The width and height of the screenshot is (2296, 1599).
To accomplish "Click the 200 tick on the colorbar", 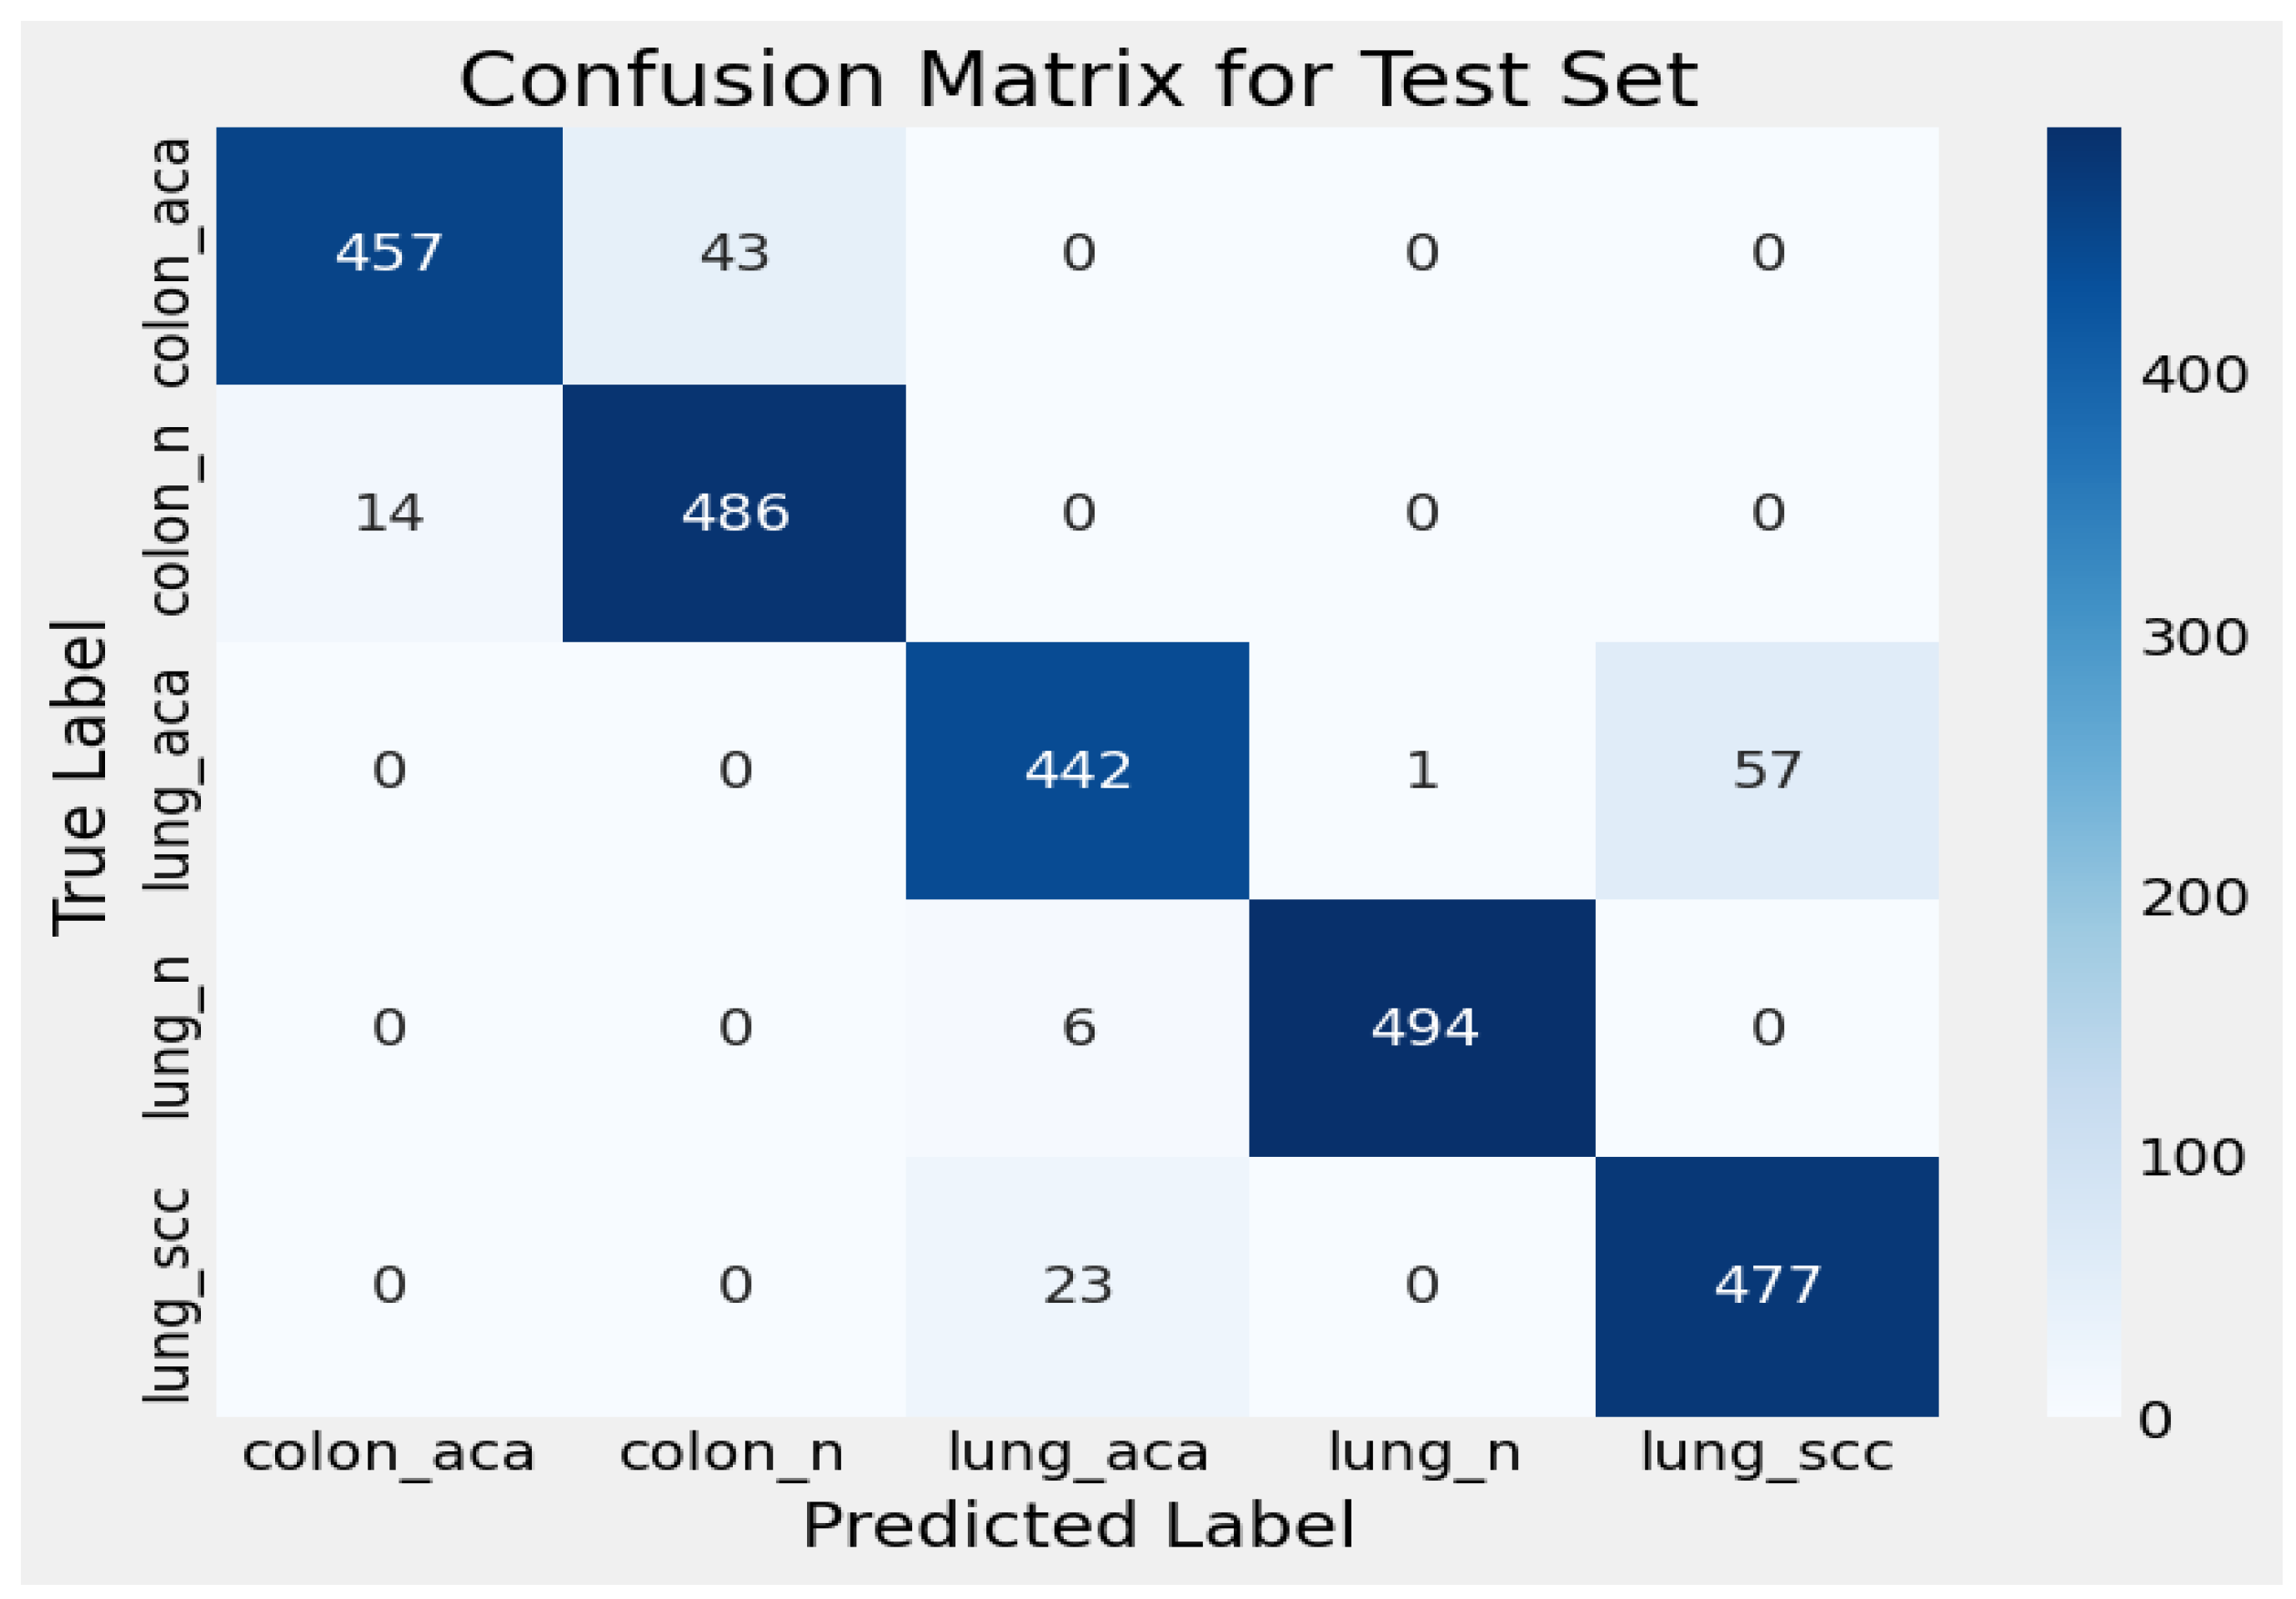I will coord(2194,898).
